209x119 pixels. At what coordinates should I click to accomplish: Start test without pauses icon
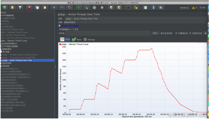pos(87,8)
